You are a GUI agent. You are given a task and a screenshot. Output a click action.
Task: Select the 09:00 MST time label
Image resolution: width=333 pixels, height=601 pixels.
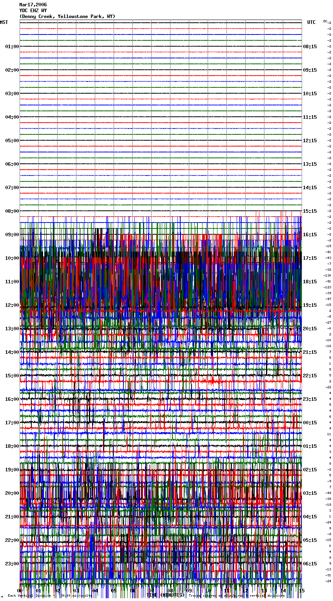pos(12,235)
